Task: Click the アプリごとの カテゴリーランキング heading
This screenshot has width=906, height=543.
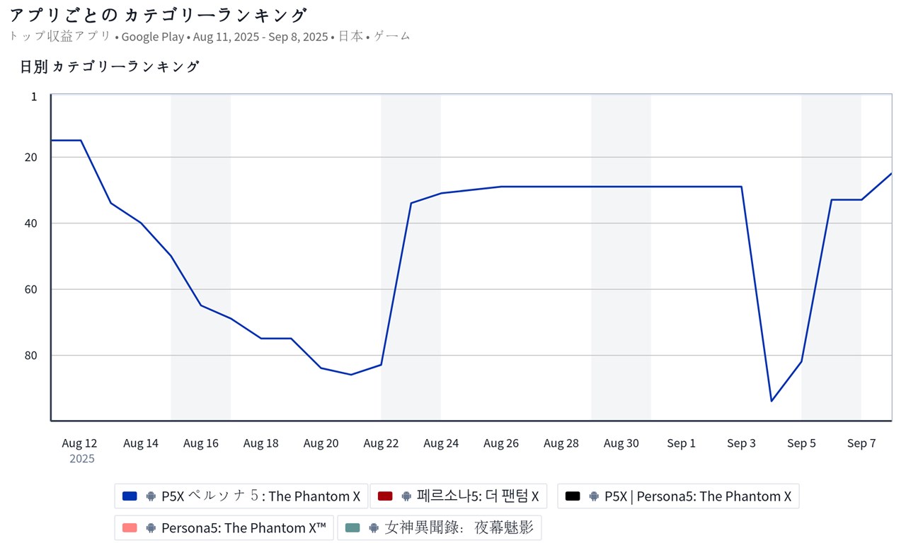Action: [159, 15]
